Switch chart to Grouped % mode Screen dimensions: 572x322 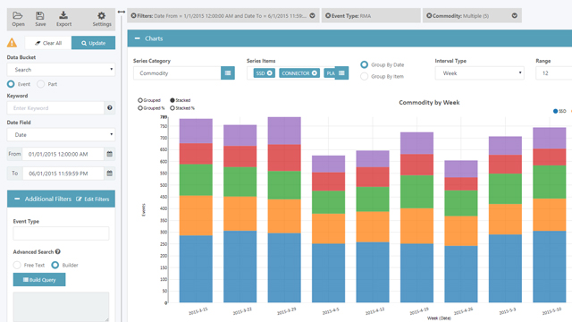click(x=140, y=108)
